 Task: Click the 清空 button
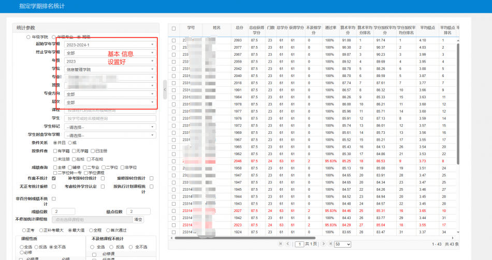click(138, 219)
